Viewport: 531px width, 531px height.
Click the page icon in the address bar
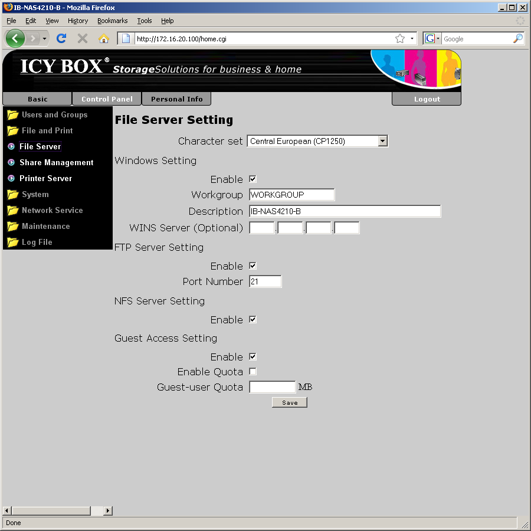coord(126,38)
